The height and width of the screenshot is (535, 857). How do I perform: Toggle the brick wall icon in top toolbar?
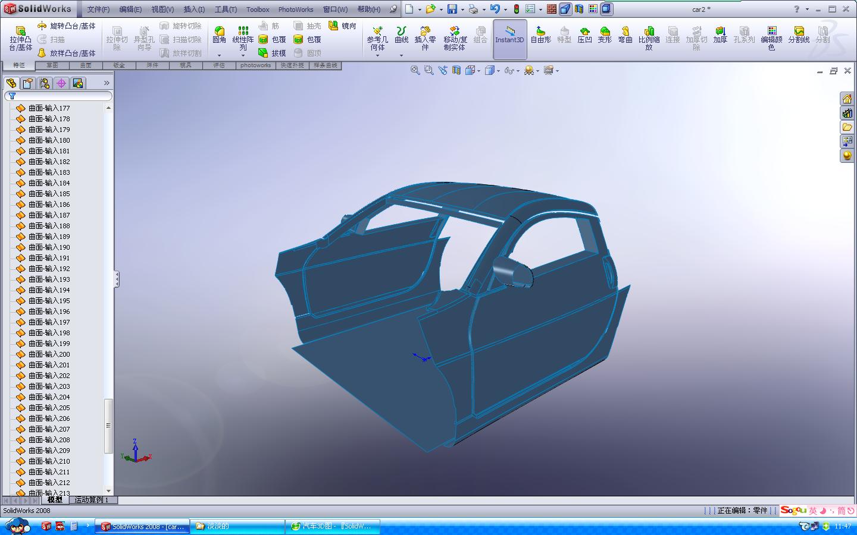[552, 9]
